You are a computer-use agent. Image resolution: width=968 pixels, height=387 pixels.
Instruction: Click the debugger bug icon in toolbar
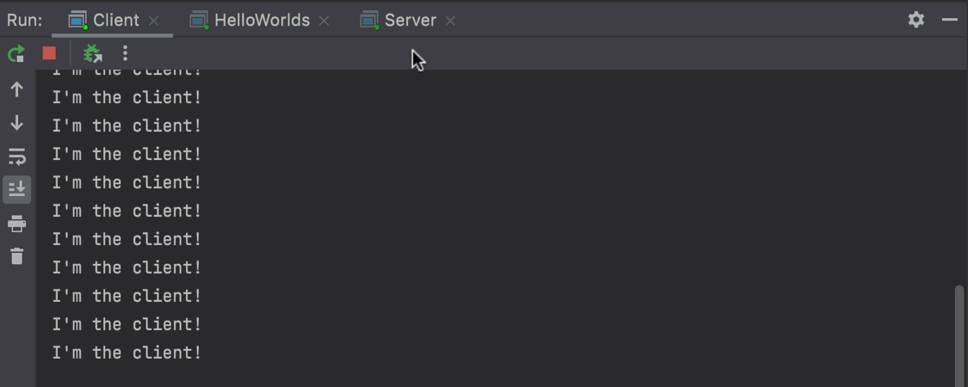(92, 54)
